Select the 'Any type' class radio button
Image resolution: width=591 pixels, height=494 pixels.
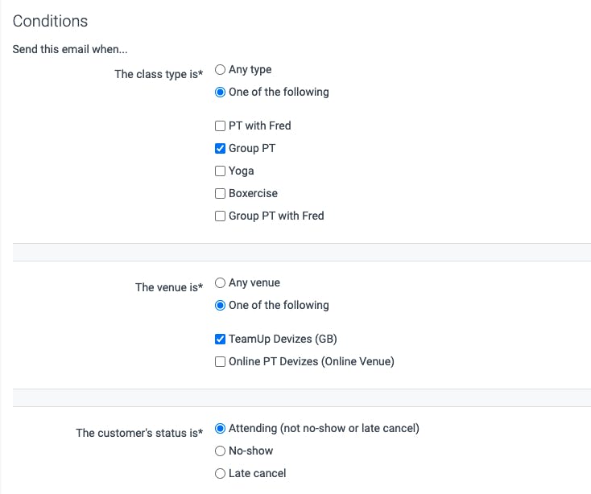(220, 70)
